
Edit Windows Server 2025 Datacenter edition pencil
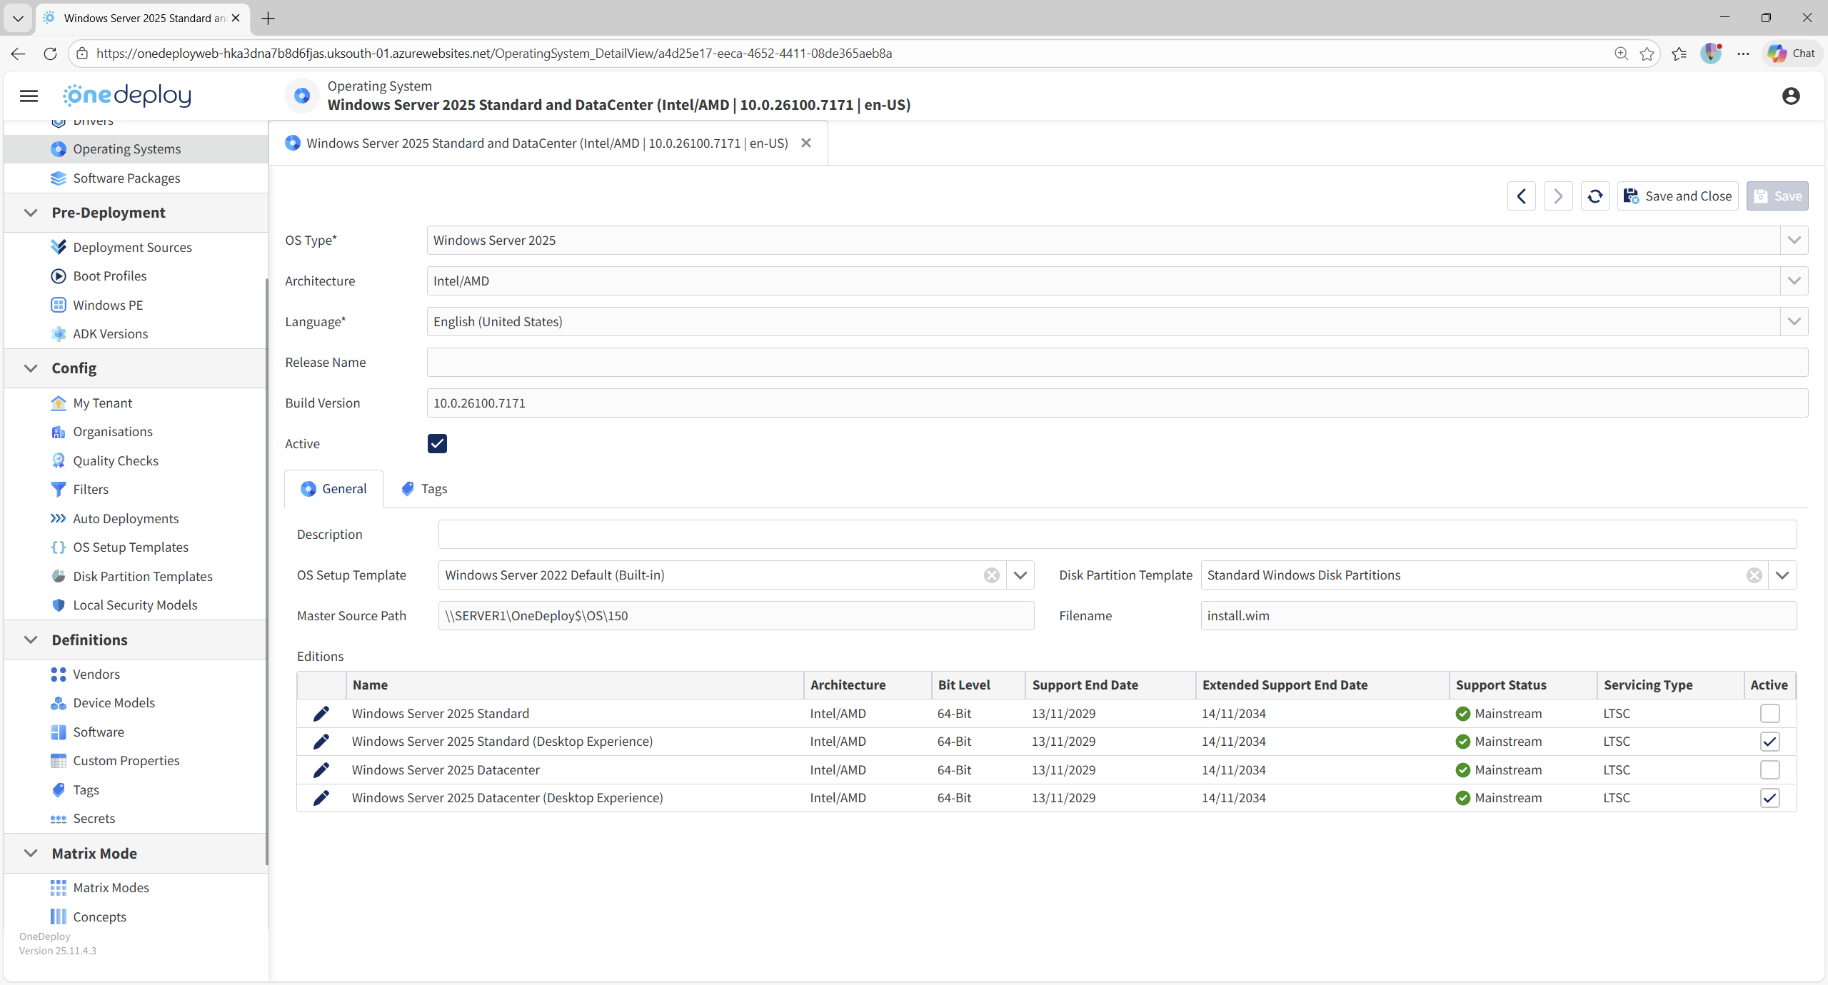pyautogui.click(x=321, y=770)
